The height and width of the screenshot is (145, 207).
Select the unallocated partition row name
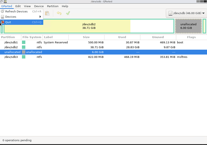(x=12, y=52)
